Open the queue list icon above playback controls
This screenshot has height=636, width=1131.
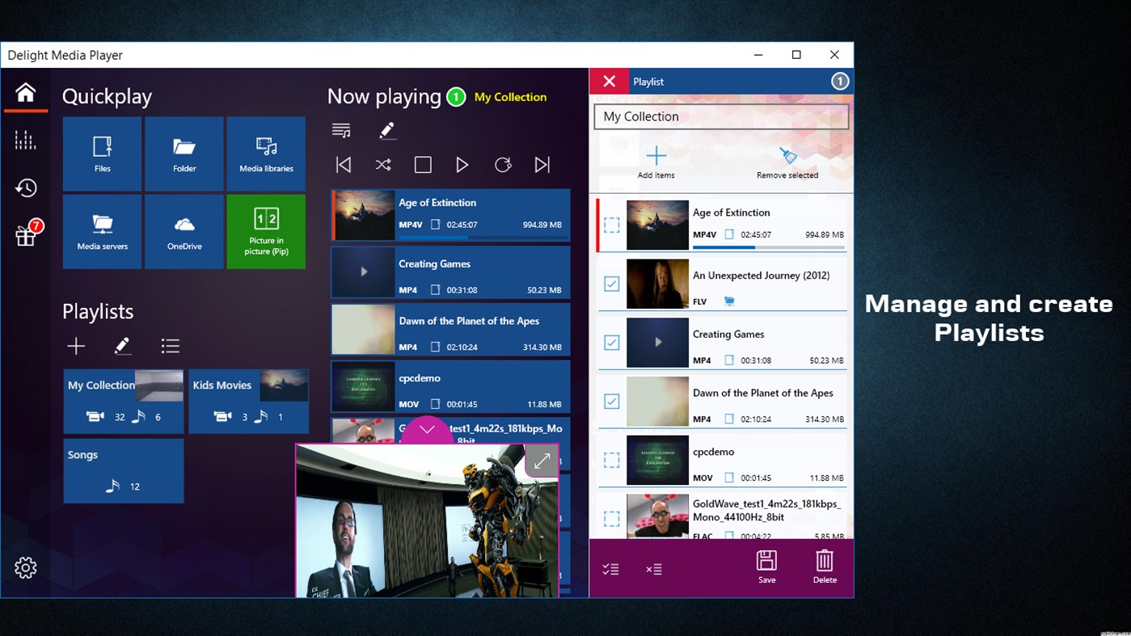(341, 129)
